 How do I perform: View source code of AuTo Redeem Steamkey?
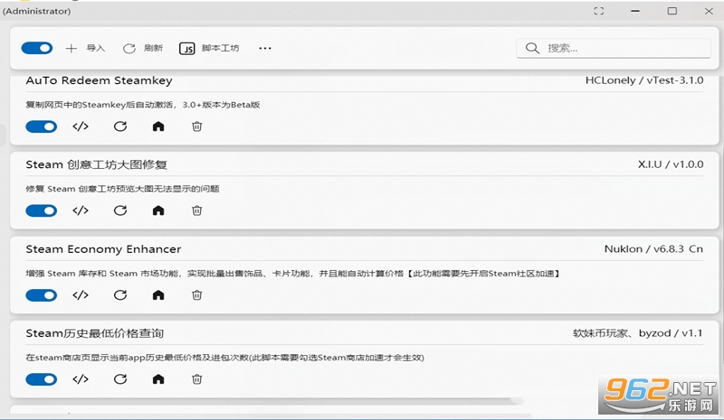pyautogui.click(x=81, y=126)
